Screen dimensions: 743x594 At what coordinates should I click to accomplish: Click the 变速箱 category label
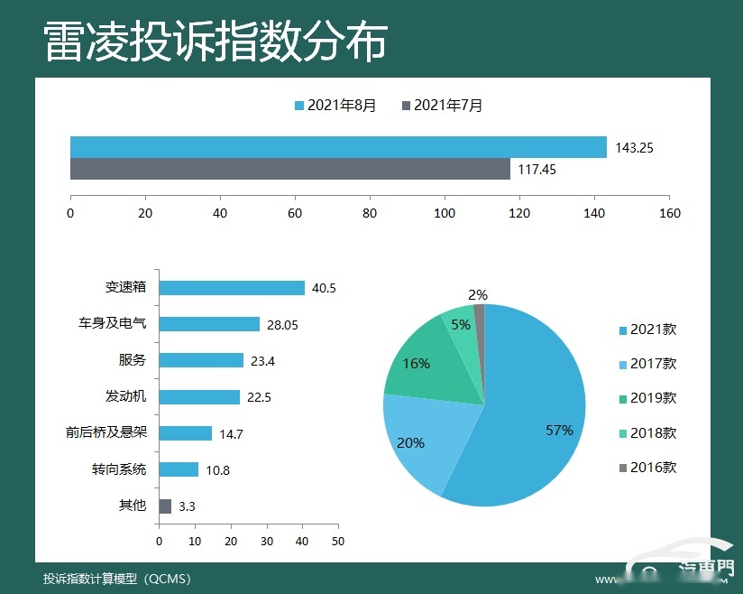click(x=125, y=287)
